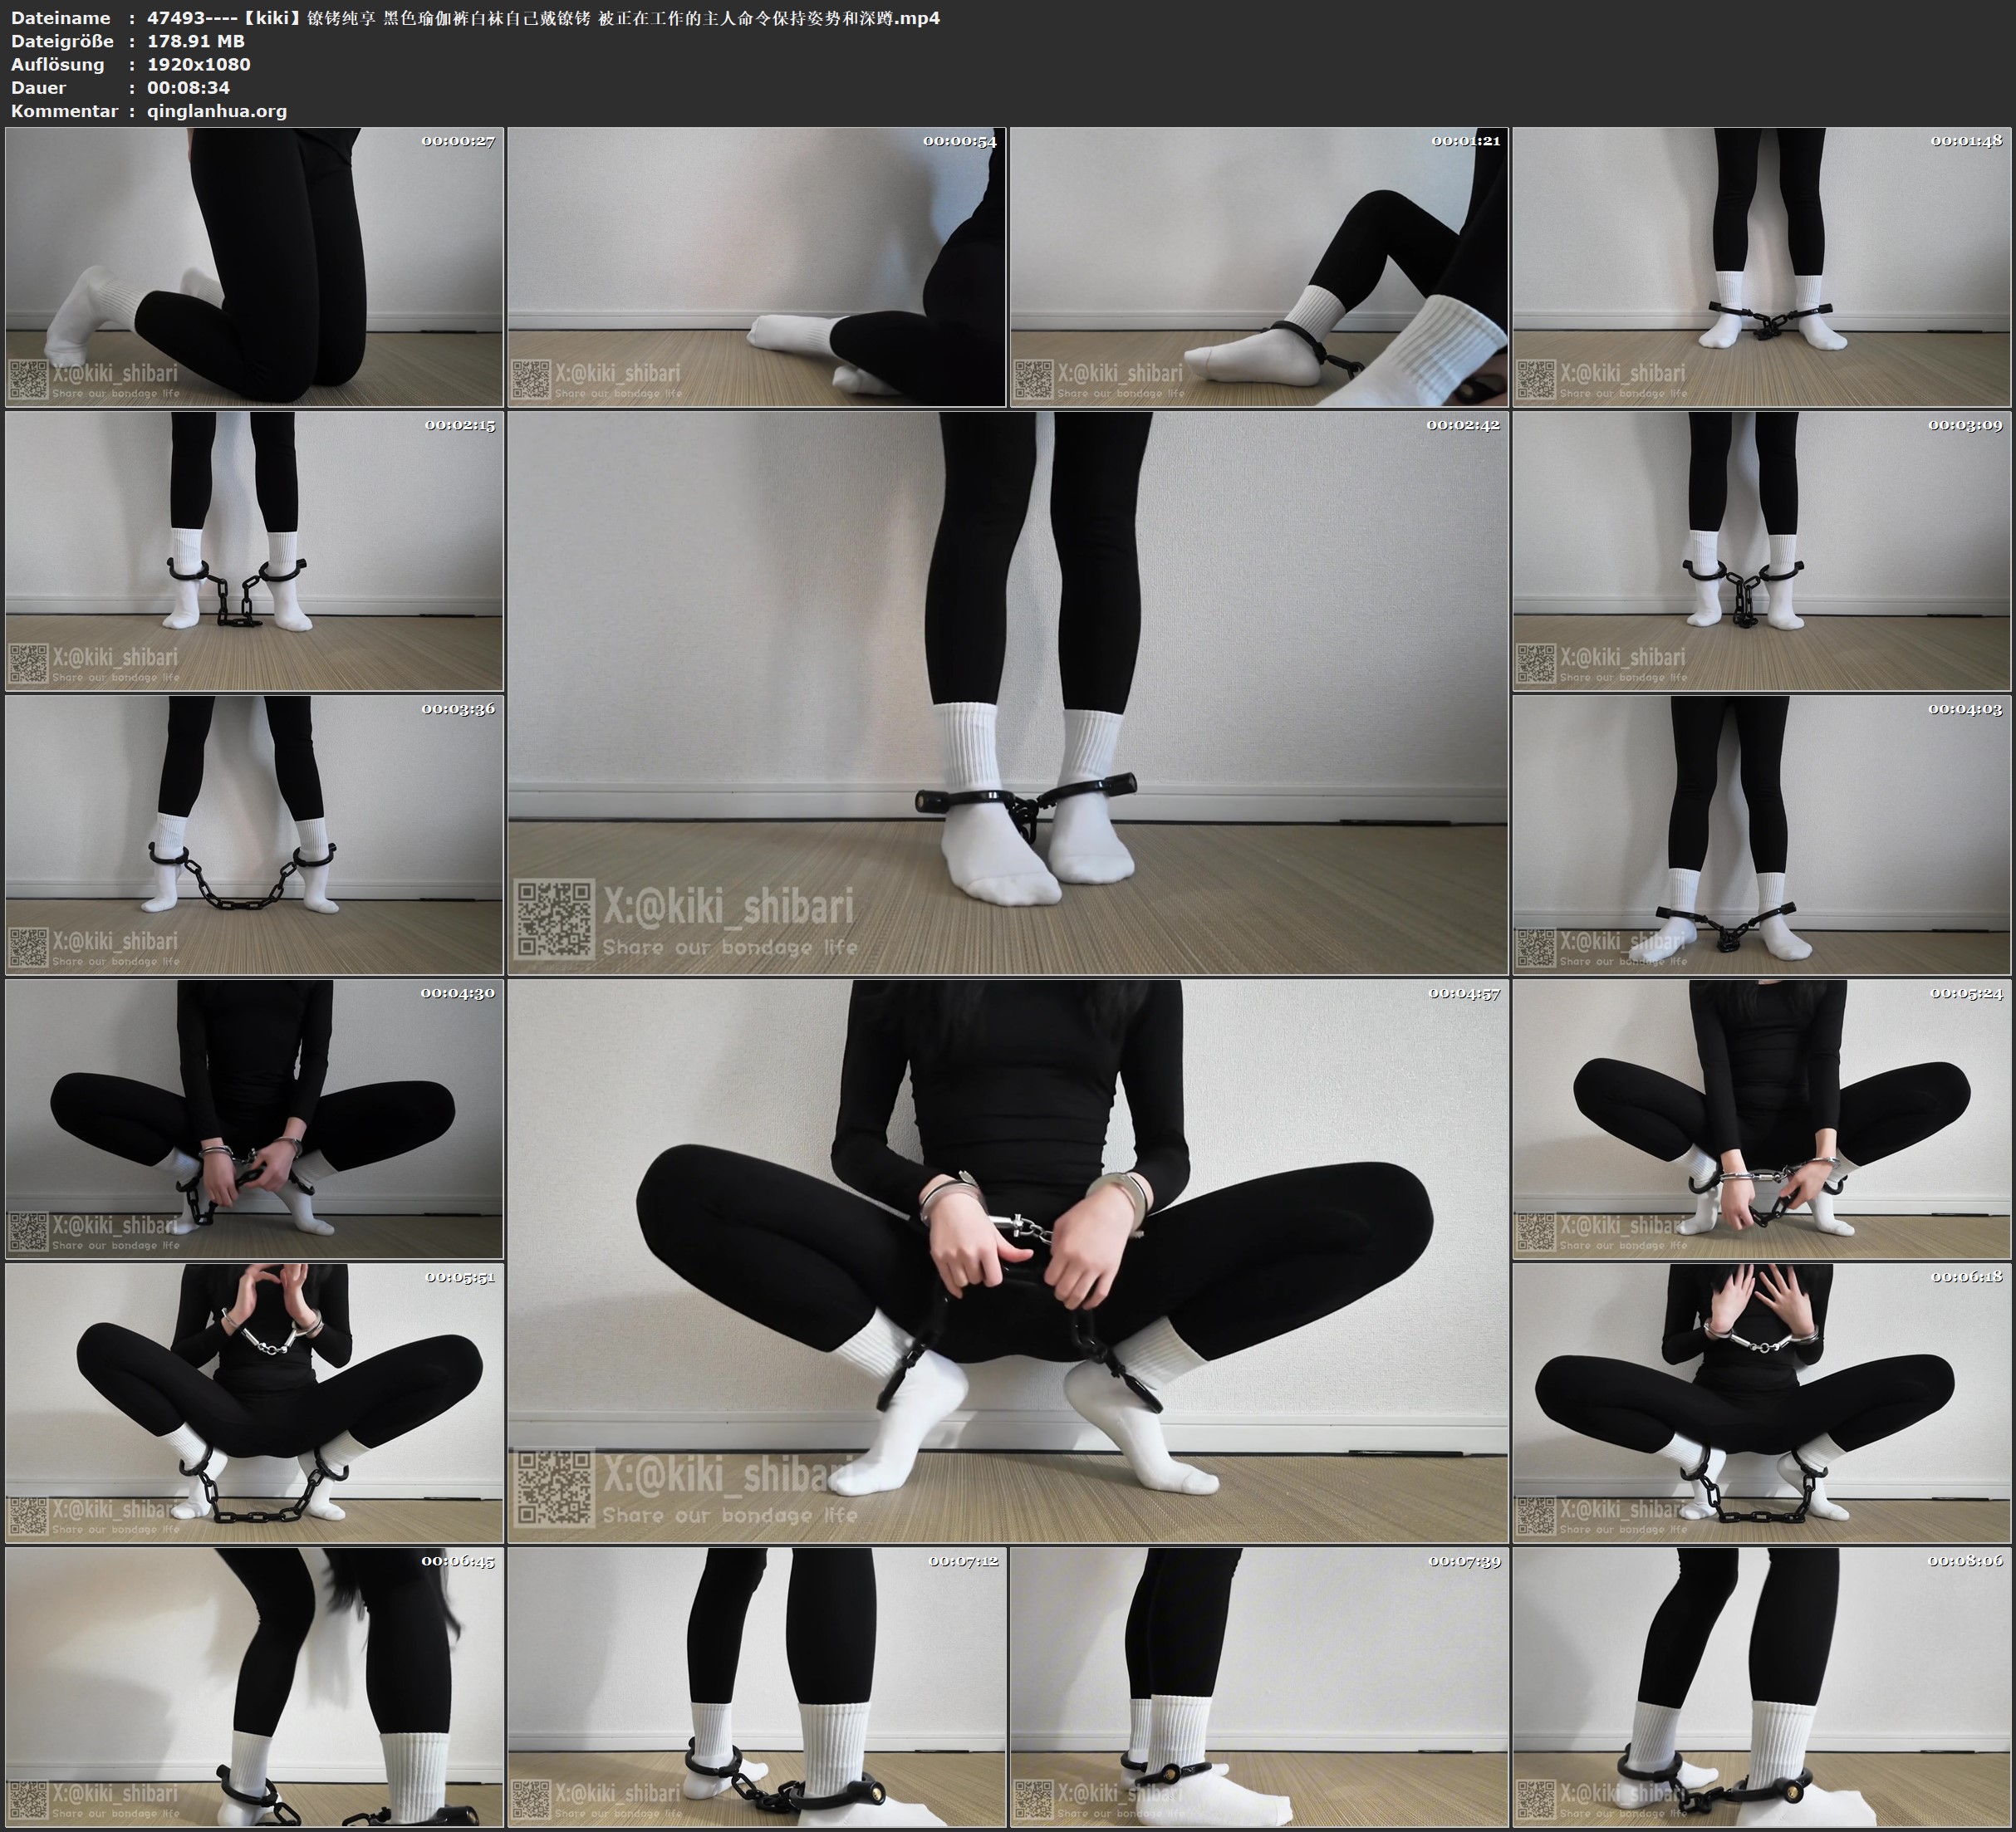This screenshot has height=1832, width=2016.
Task: Click the last thumbnail at 00:08:06
Action: point(1761,1686)
